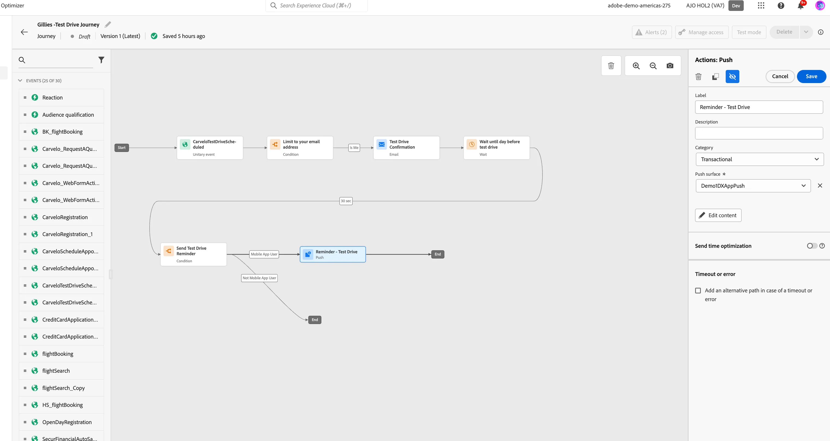
Task: Check alternative path on timeout or error
Action: pyautogui.click(x=698, y=290)
